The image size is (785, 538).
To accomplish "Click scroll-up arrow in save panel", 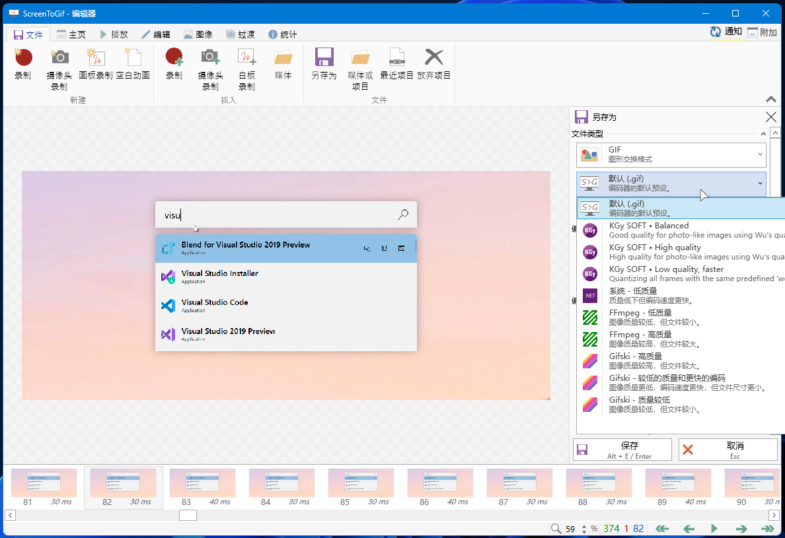I will [775, 133].
